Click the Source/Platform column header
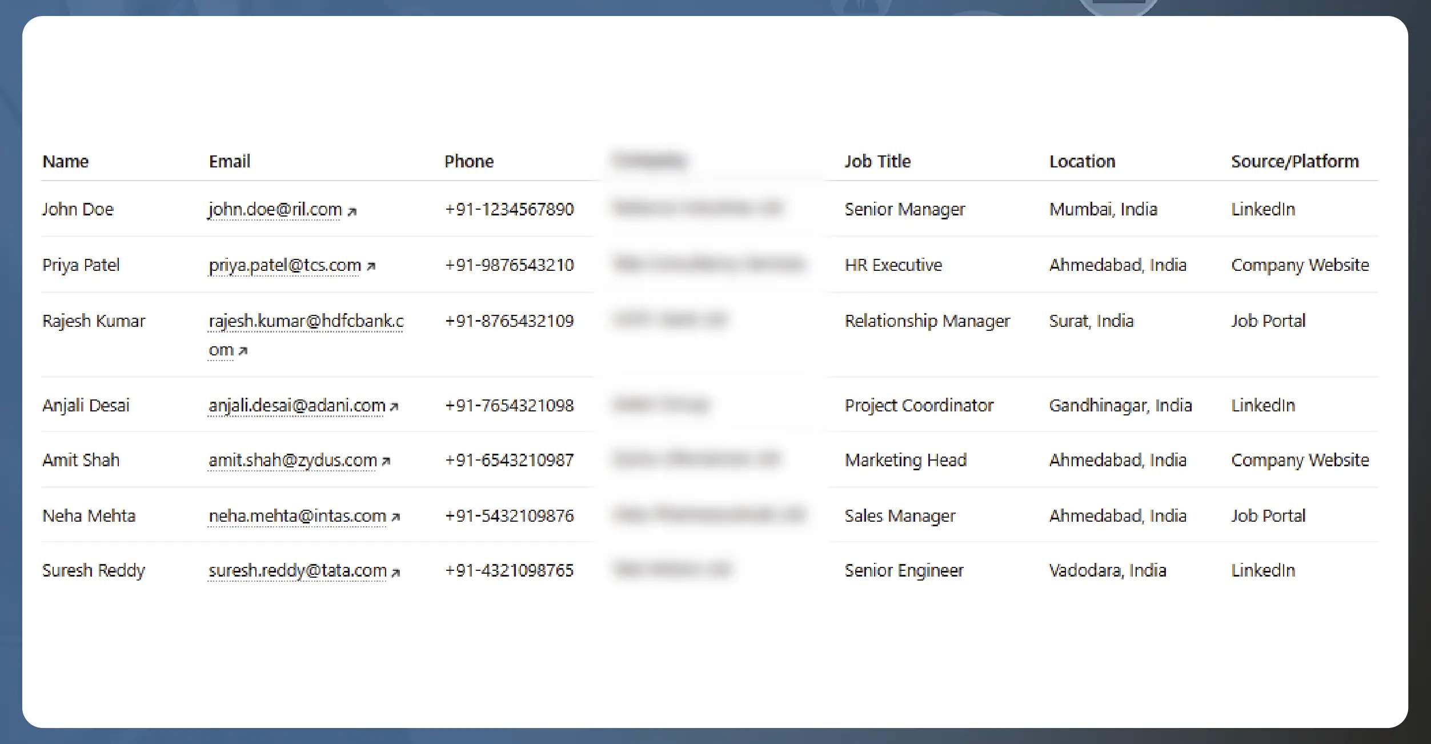Screen dimensions: 1431x744 [1294, 162]
